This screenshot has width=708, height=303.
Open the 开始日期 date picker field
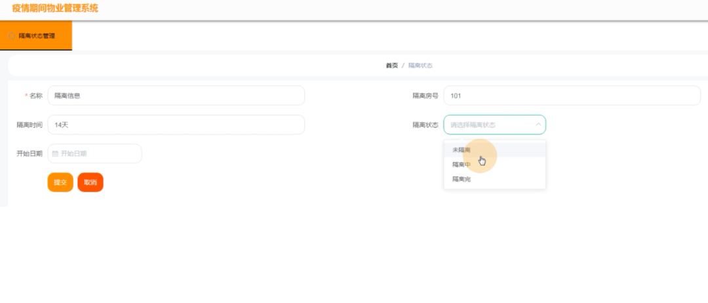[95, 153]
